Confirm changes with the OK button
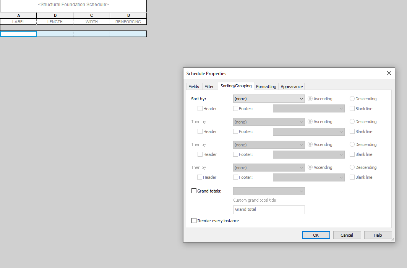 tap(316, 235)
